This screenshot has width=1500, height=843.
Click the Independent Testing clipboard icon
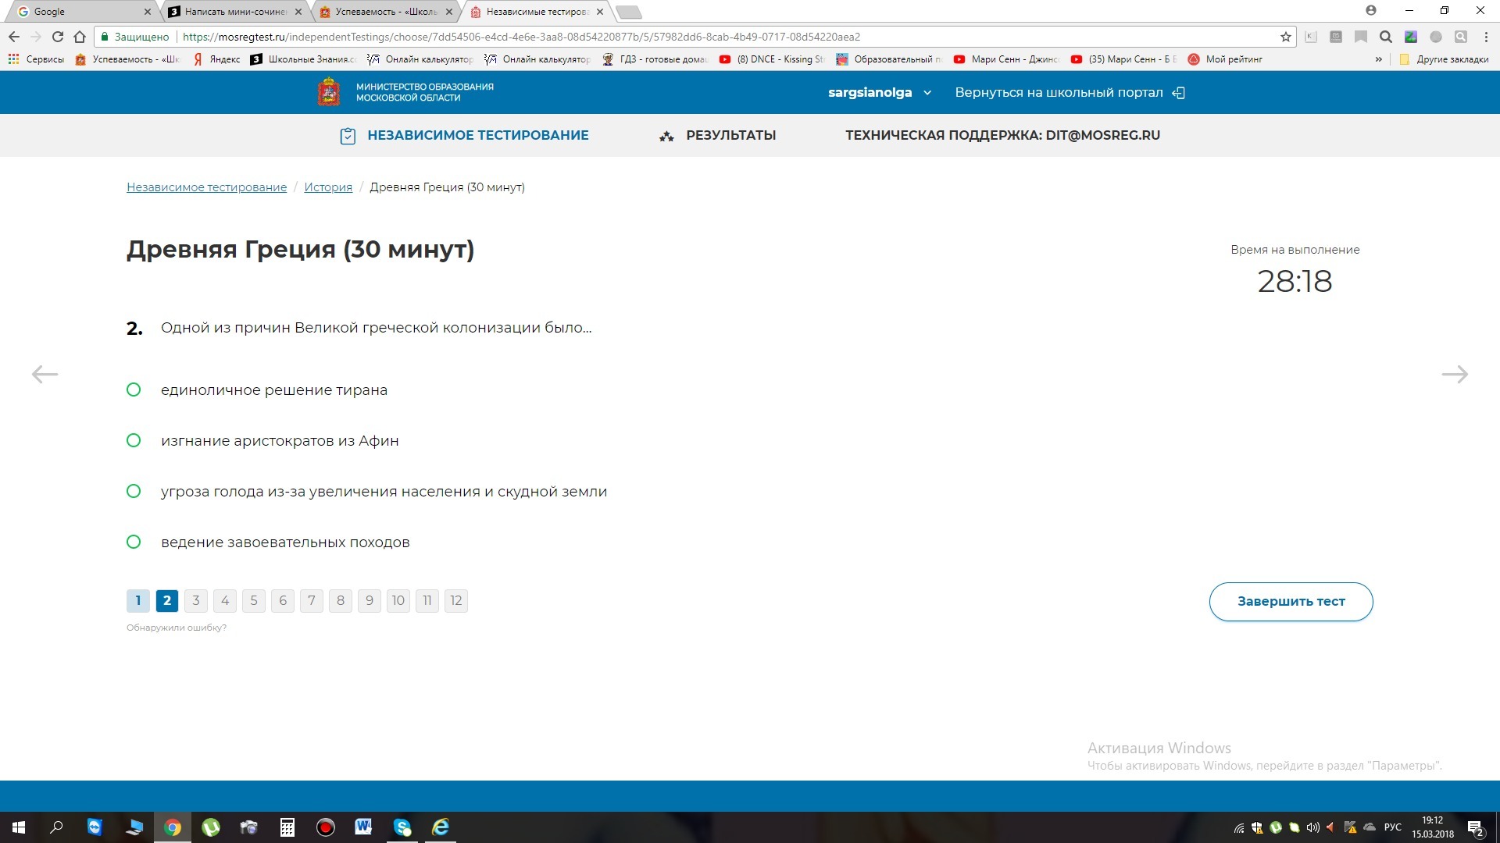click(348, 136)
